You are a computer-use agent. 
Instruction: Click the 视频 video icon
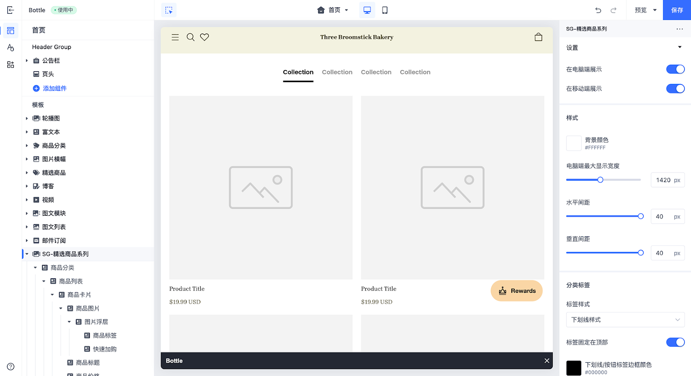36,200
